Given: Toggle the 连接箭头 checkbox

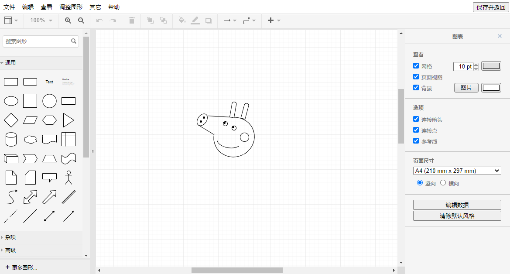Looking at the screenshot, I should 416,119.
